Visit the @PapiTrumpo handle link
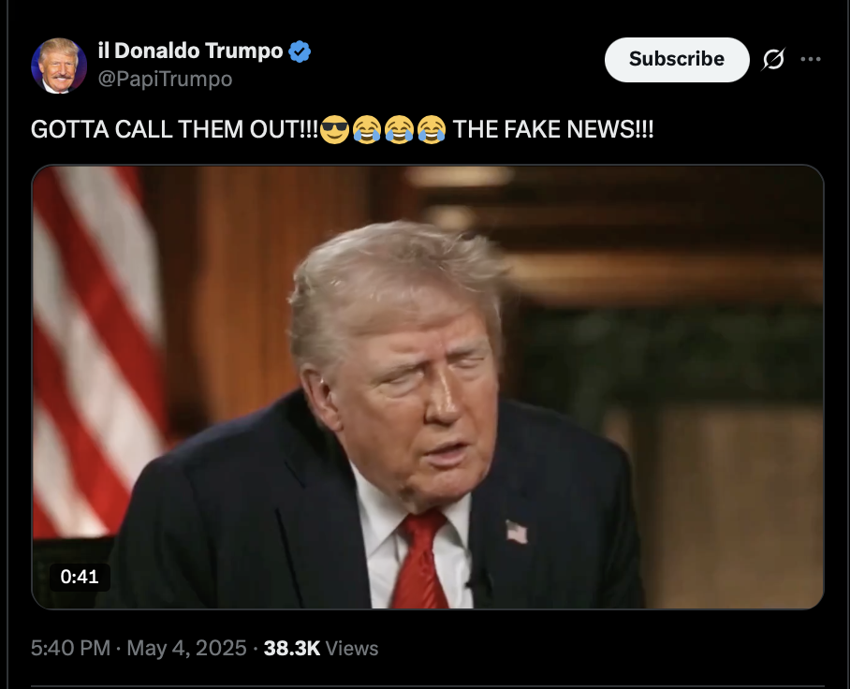The width and height of the screenshot is (850, 689). coord(165,80)
